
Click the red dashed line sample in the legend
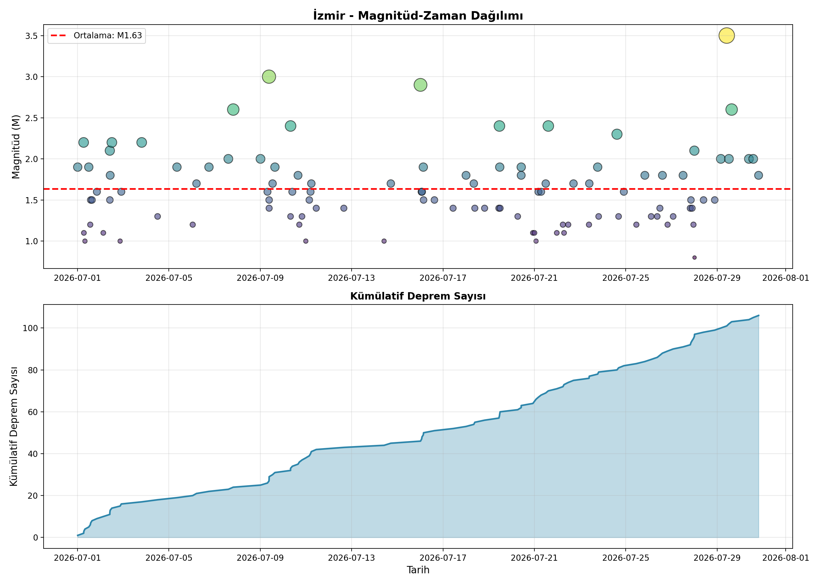point(59,36)
